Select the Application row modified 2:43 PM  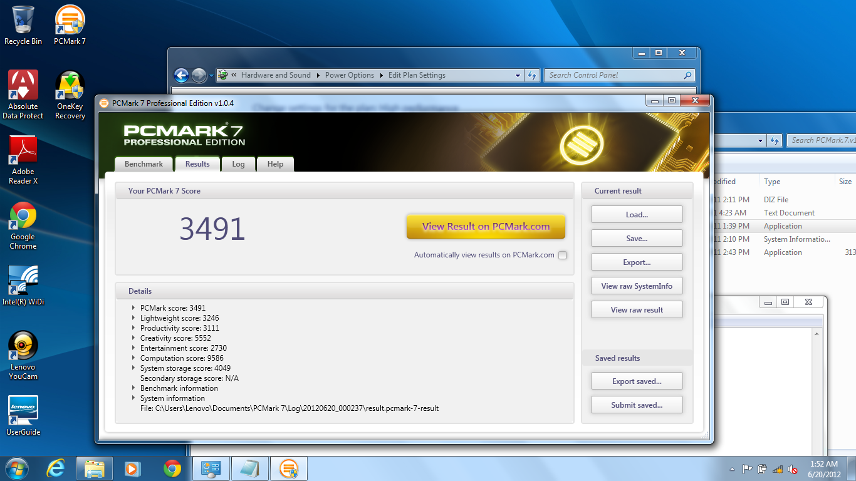pos(783,252)
